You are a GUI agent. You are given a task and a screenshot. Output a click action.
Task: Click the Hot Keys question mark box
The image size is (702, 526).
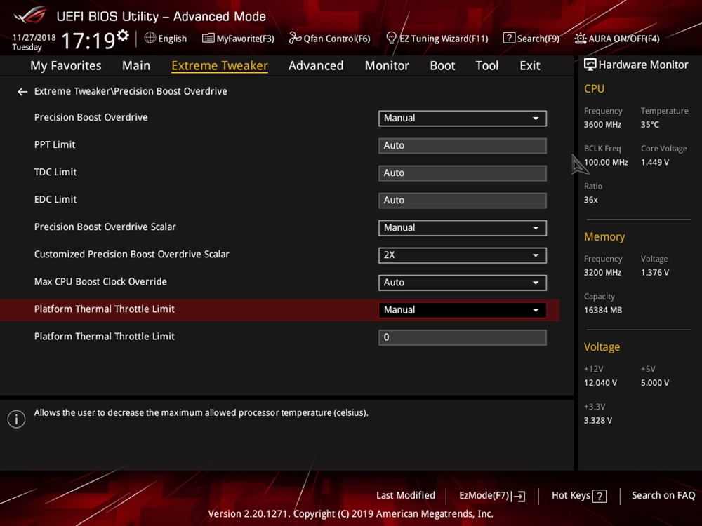600,496
